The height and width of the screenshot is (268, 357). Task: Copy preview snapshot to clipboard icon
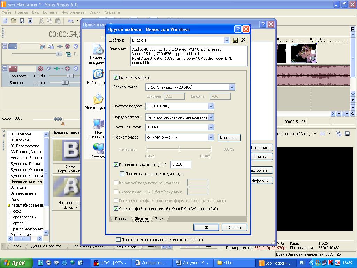(x=339, y=134)
